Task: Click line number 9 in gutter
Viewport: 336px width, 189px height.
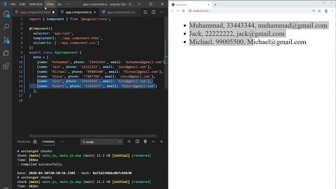Action: click(x=22, y=57)
